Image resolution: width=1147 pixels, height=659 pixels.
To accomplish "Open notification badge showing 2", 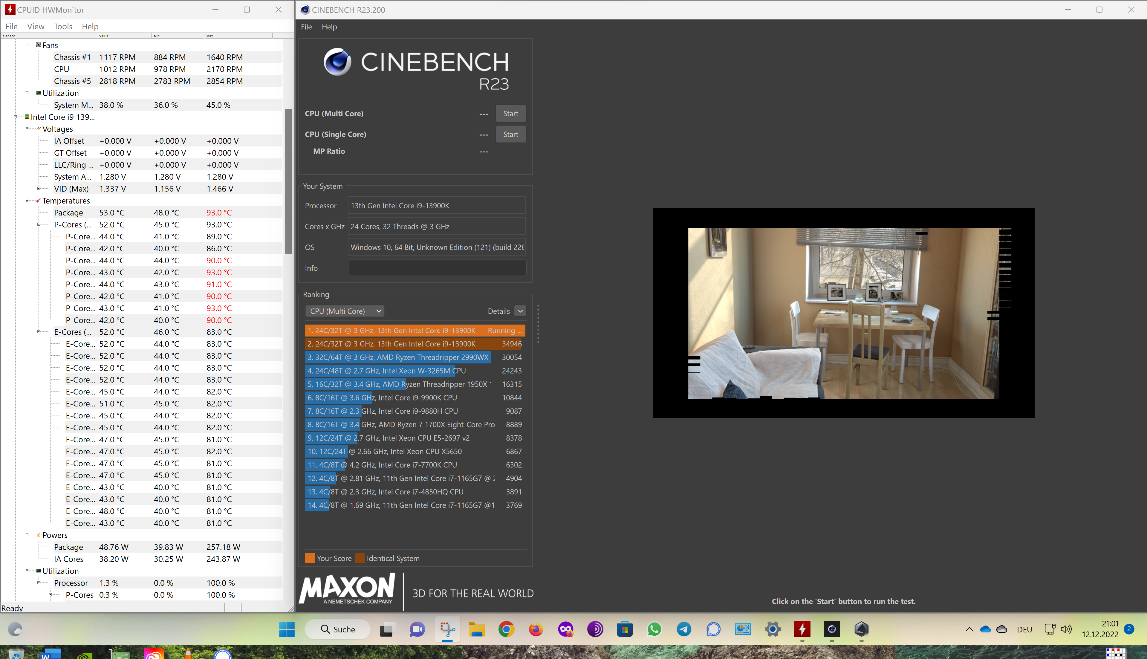I will coord(1129,629).
